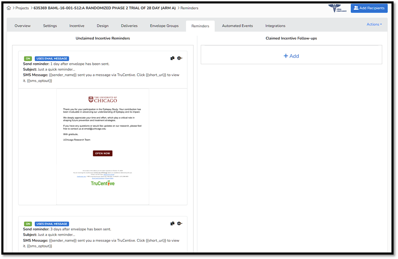Toggle the ON badge of first reminder
Image resolution: width=398 pixels, height=259 pixels.
click(28, 59)
